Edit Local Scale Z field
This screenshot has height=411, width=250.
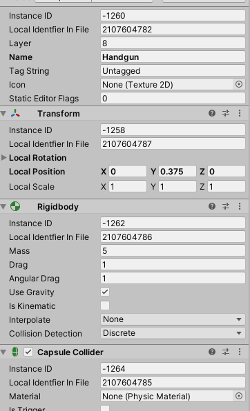click(227, 186)
